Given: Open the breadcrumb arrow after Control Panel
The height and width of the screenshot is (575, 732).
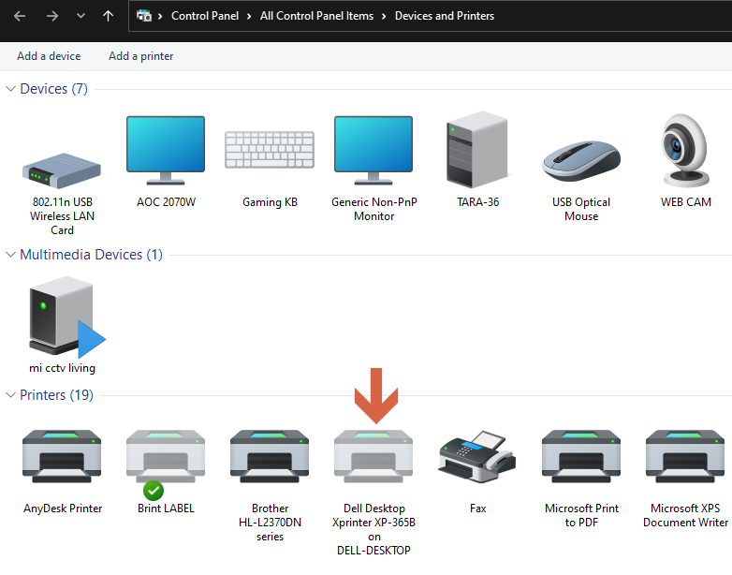Looking at the screenshot, I should pos(249,16).
